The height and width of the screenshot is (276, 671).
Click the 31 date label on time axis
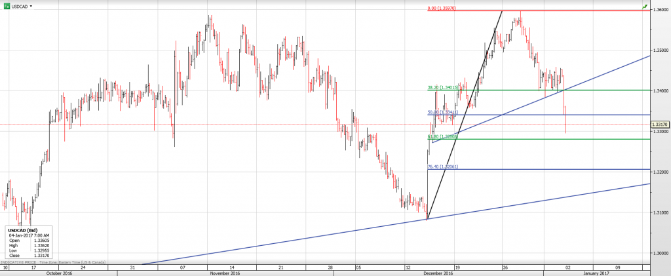[x=132, y=267]
